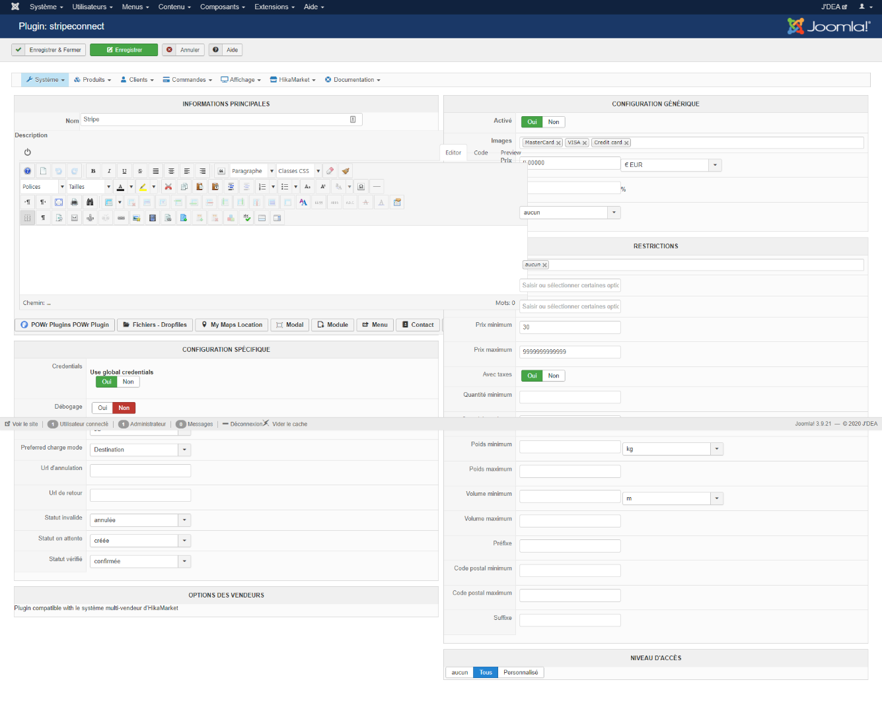
Task: Set access level to Personnalisé
Action: pyautogui.click(x=521, y=673)
